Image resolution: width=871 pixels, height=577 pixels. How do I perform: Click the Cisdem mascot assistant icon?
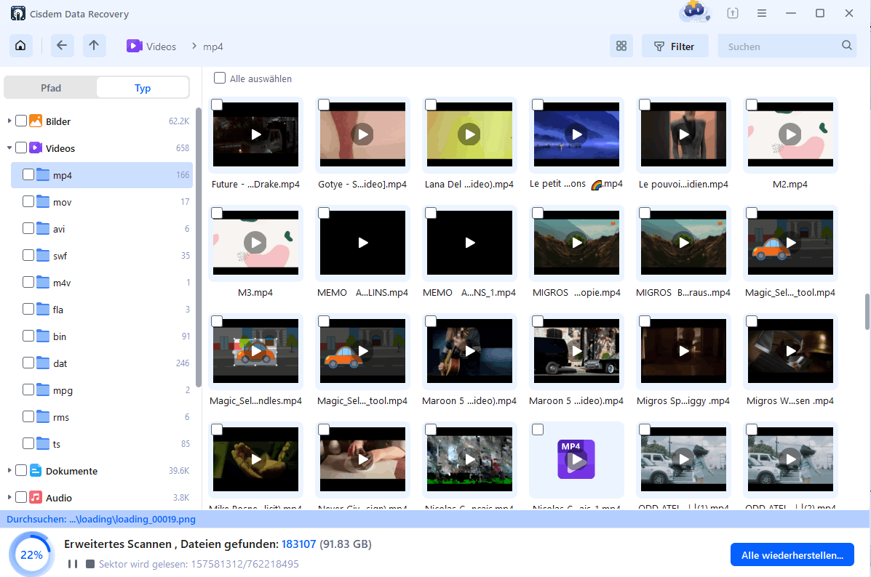pyautogui.click(x=693, y=12)
